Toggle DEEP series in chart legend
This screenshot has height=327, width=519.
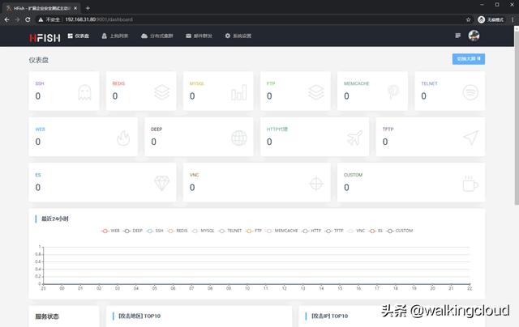(x=133, y=231)
